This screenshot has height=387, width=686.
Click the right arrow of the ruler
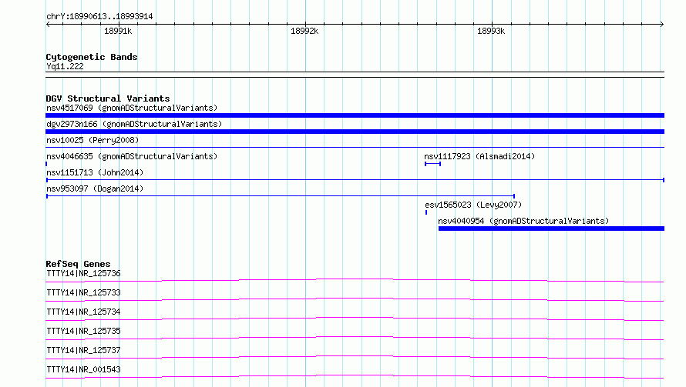pos(662,24)
